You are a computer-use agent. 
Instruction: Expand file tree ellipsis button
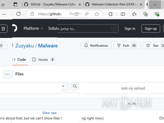[7, 74]
